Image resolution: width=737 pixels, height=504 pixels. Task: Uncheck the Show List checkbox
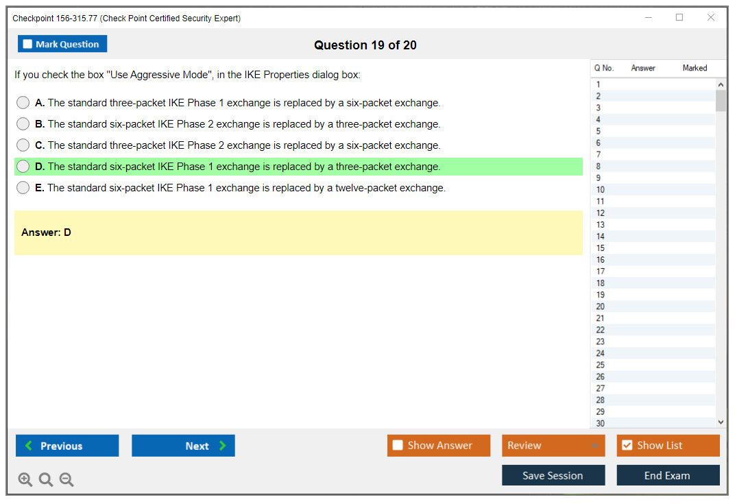[627, 446]
